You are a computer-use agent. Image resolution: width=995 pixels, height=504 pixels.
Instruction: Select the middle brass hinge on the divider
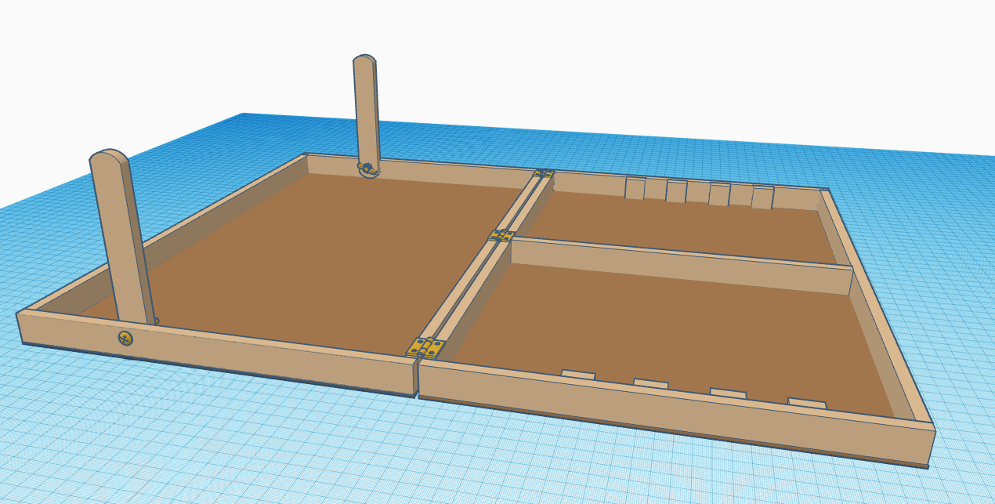coord(501,235)
